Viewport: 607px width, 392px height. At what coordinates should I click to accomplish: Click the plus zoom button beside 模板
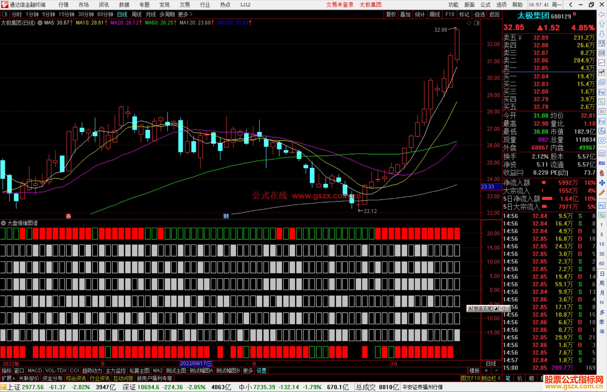click(486, 371)
